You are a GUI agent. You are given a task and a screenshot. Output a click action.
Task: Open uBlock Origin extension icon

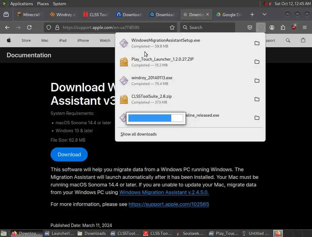coord(294,27)
